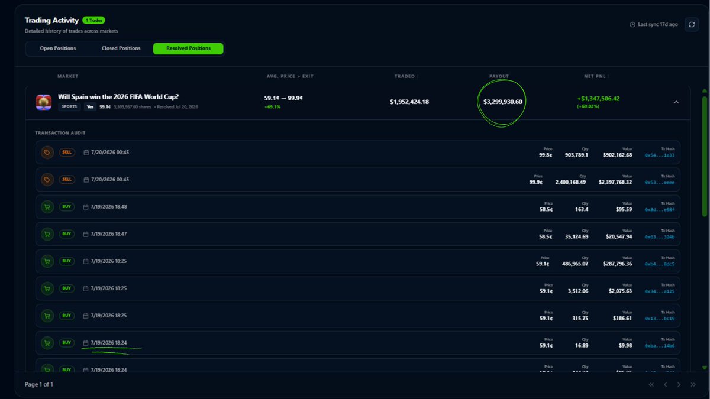Click calendar icon in the 0x53...eeee row
Screen dimensions: 710x399
click(86, 180)
